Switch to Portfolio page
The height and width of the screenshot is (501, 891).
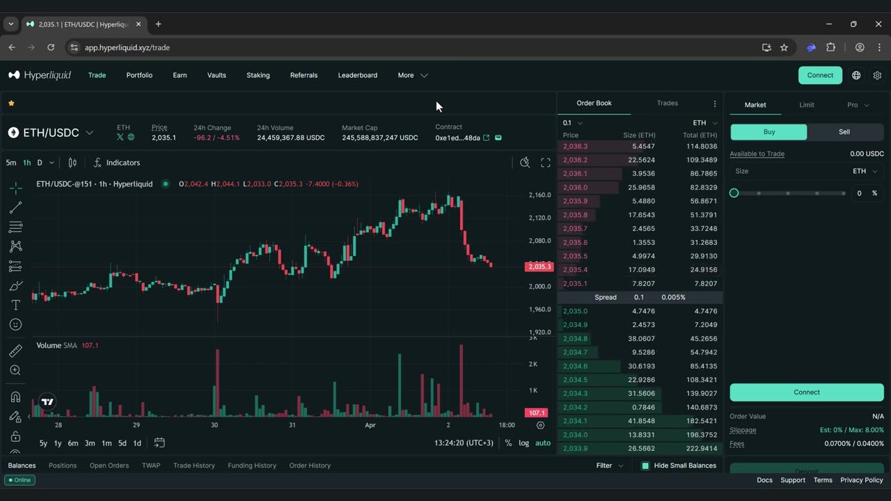point(139,75)
